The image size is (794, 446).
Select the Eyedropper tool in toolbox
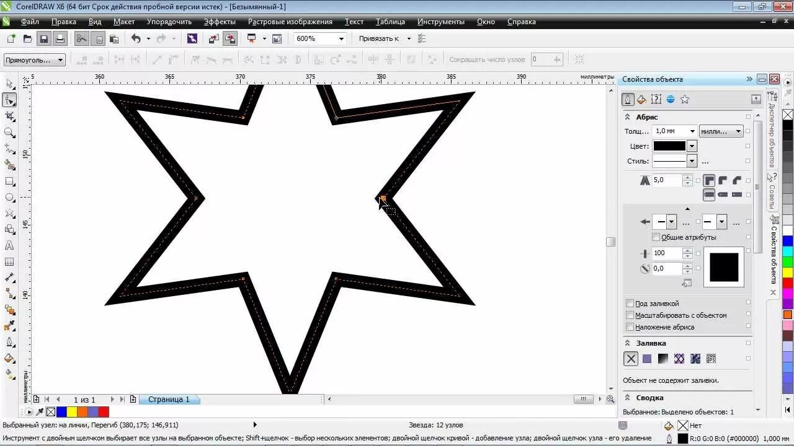click(9, 326)
